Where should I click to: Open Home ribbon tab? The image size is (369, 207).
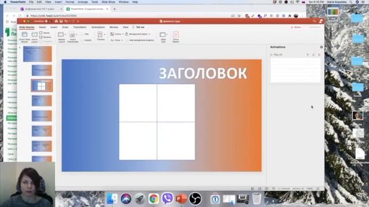point(42,27)
